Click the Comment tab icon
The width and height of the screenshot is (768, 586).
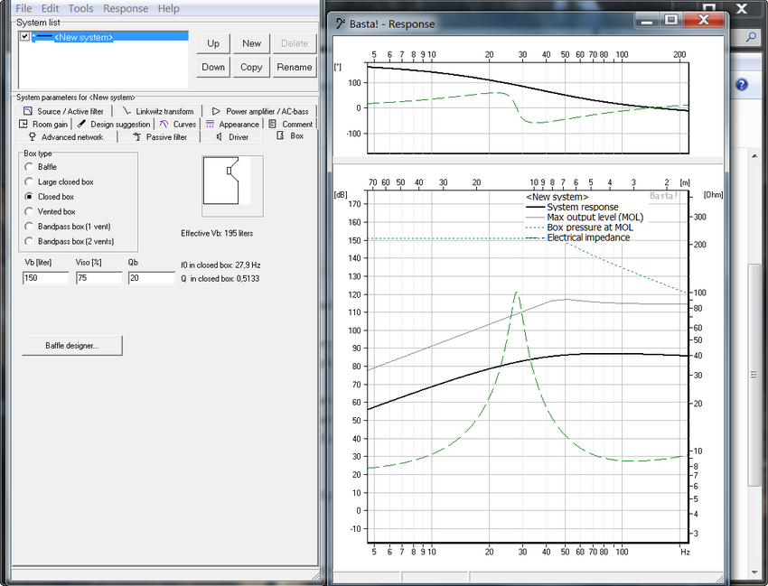tap(272, 124)
